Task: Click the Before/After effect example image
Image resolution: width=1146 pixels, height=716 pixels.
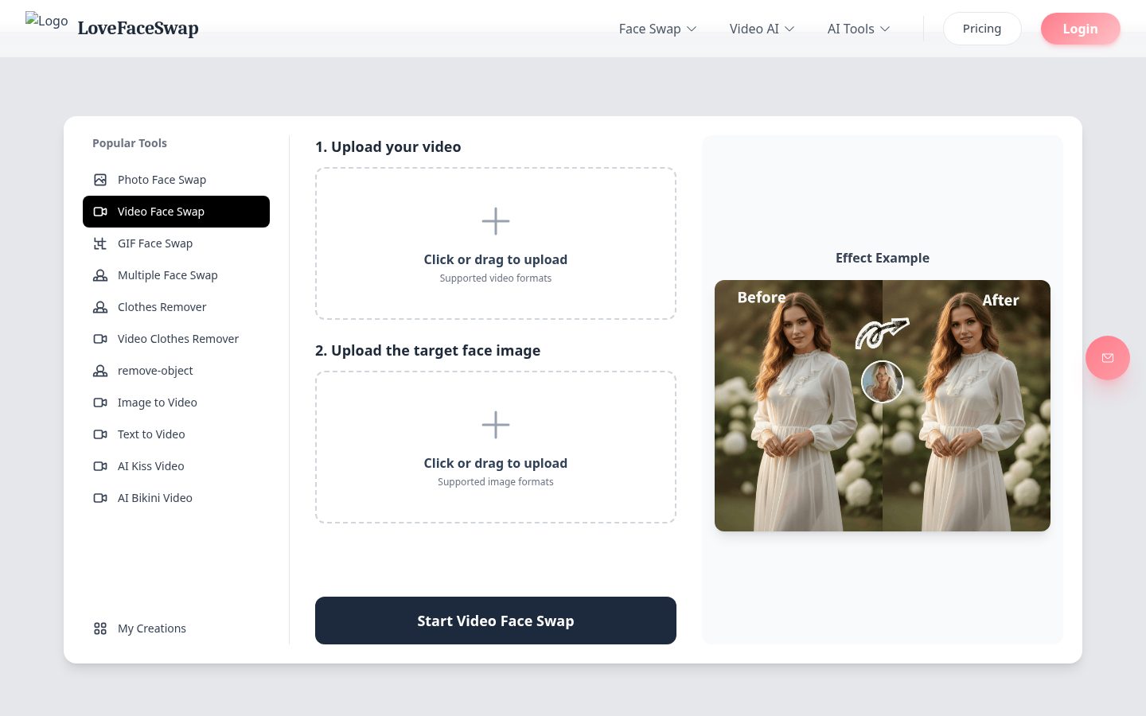Action: coord(883,406)
